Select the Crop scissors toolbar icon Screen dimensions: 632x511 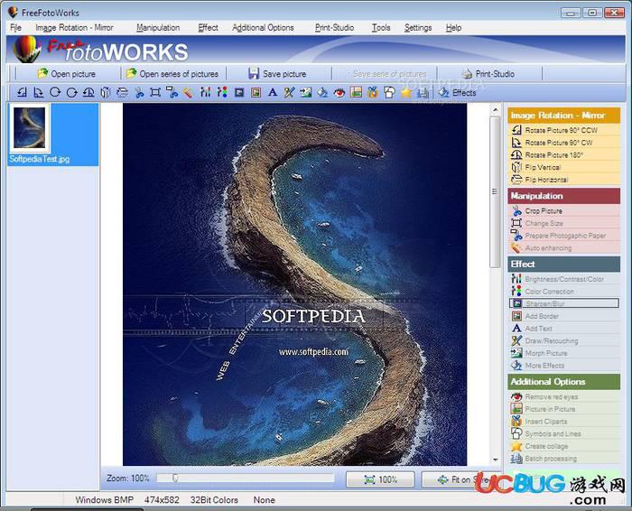pyautogui.click(x=139, y=93)
